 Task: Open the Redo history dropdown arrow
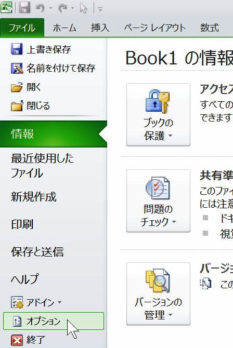73,8
